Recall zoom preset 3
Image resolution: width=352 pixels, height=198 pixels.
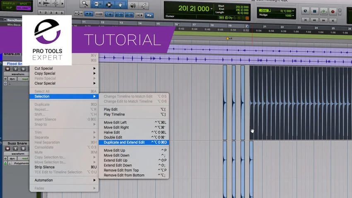coord(51,12)
